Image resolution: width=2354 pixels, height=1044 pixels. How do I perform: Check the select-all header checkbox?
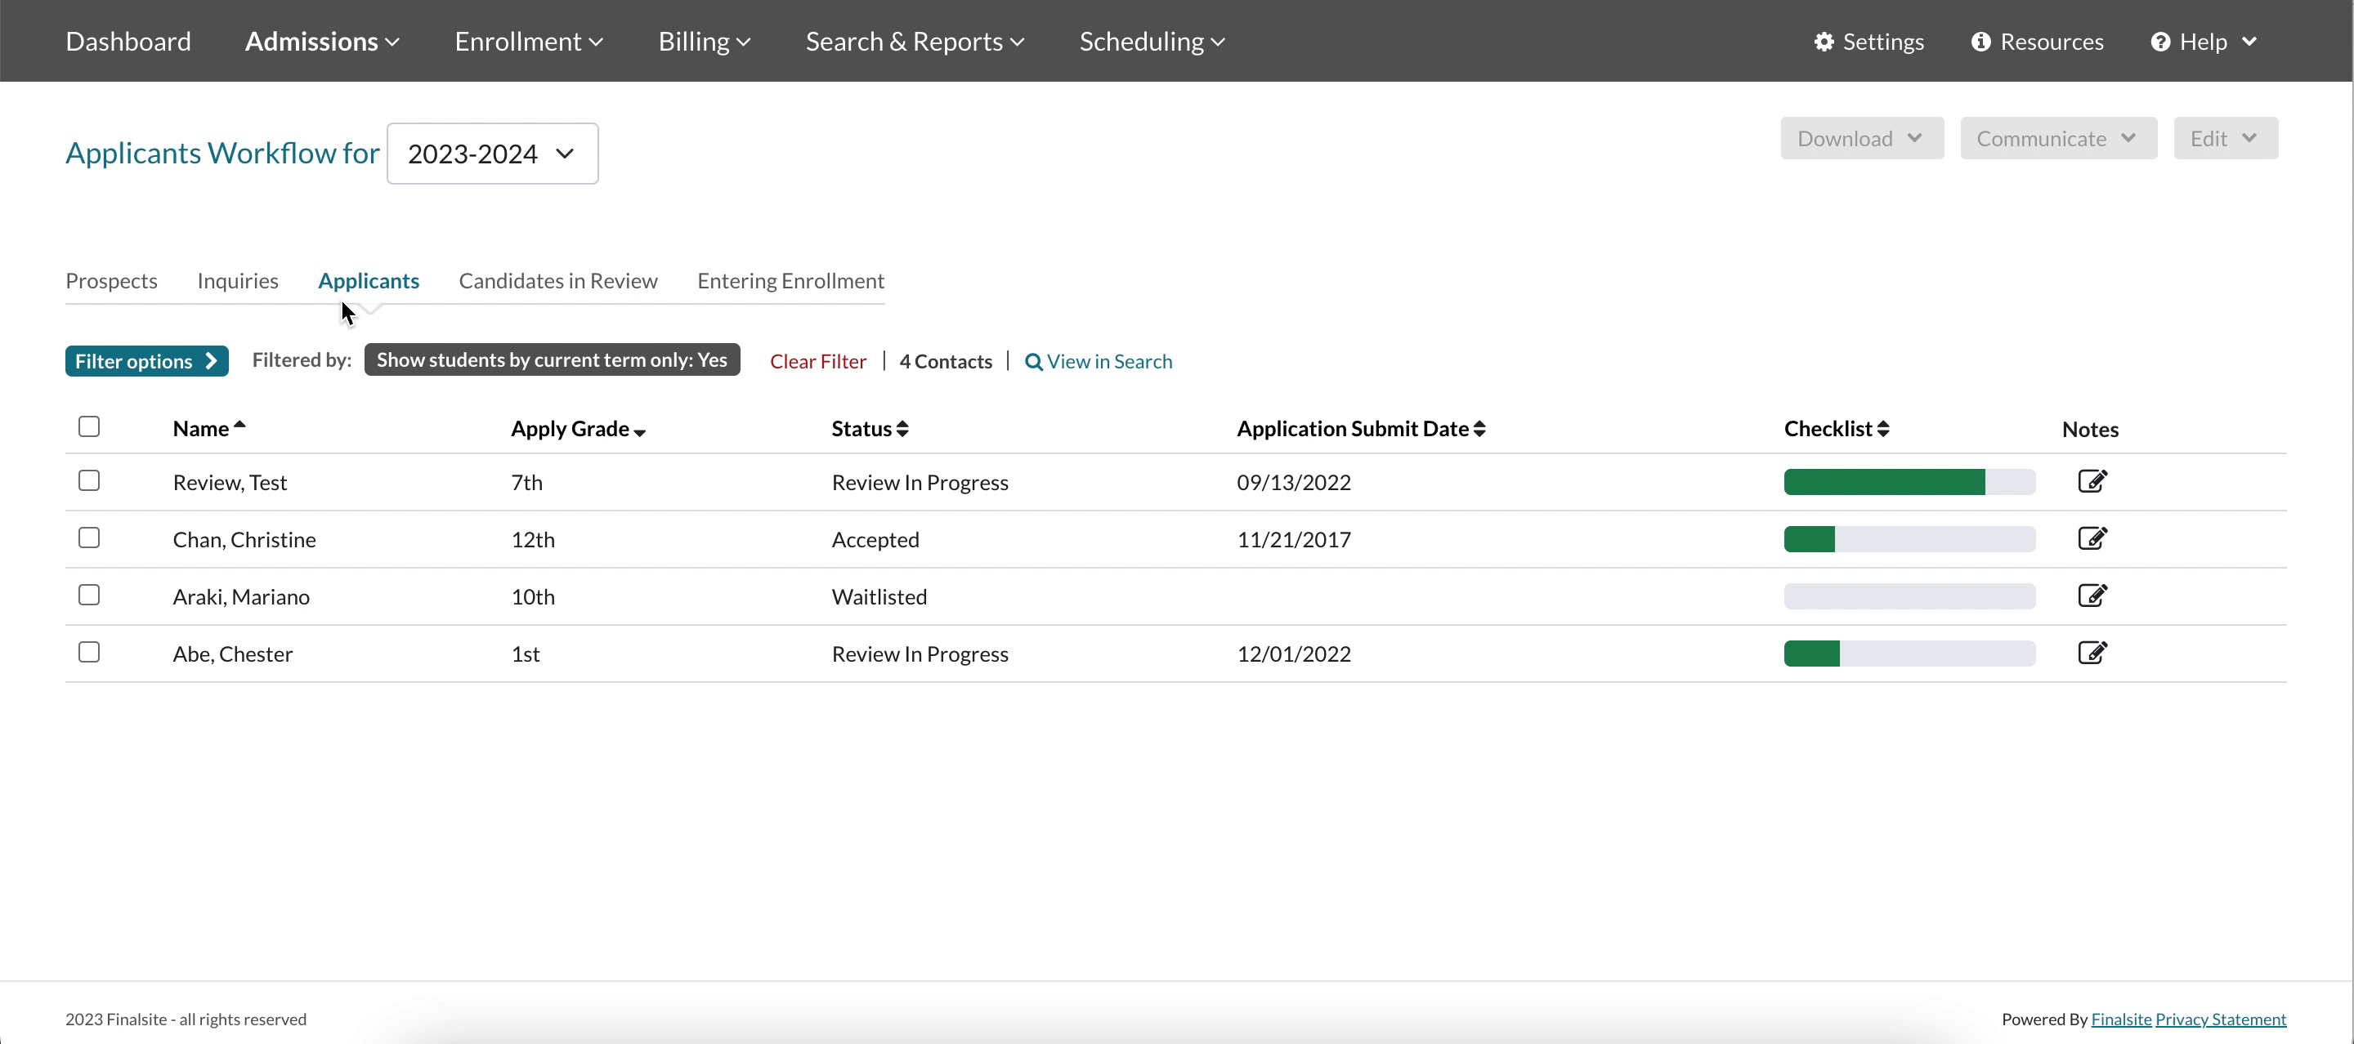pyautogui.click(x=88, y=426)
